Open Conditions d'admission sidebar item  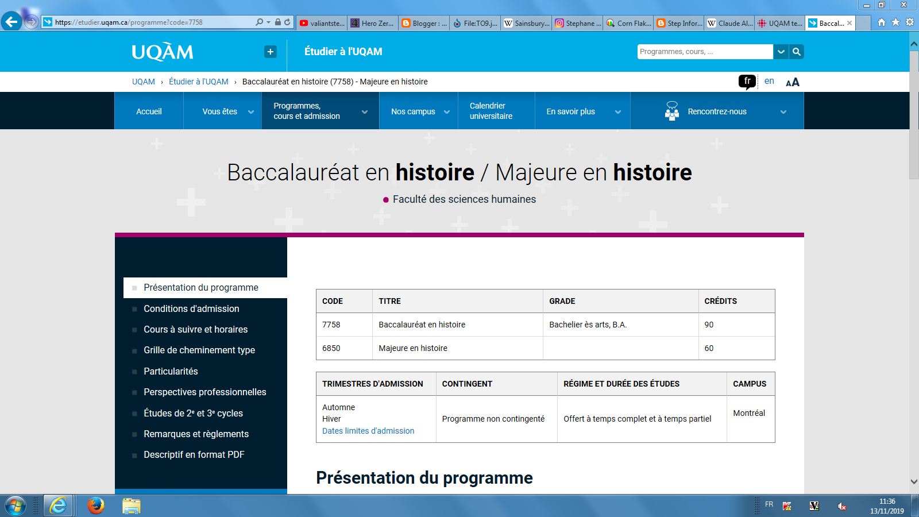191,308
